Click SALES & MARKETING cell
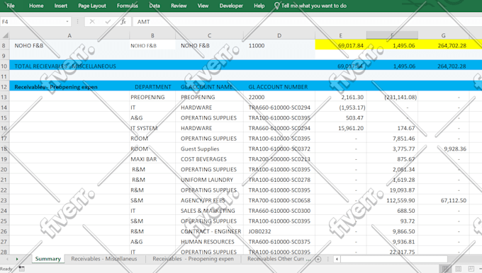This screenshot has height=273, width=482. (x=209, y=211)
